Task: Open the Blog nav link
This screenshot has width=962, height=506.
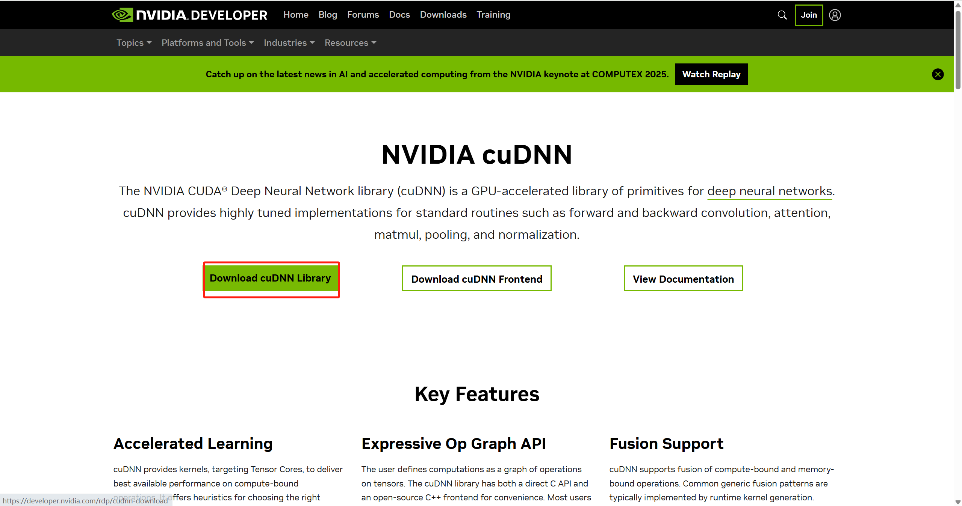Action: point(328,15)
